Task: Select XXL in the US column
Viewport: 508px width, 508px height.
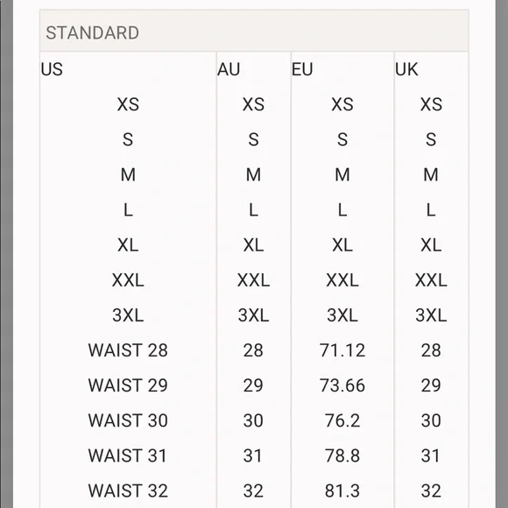Action: pos(128,280)
